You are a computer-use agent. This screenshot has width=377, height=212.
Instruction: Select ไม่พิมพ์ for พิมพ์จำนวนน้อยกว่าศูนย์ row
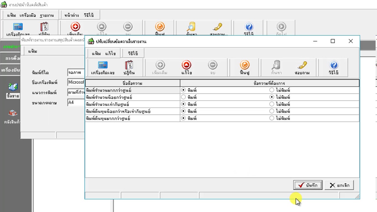272,97
